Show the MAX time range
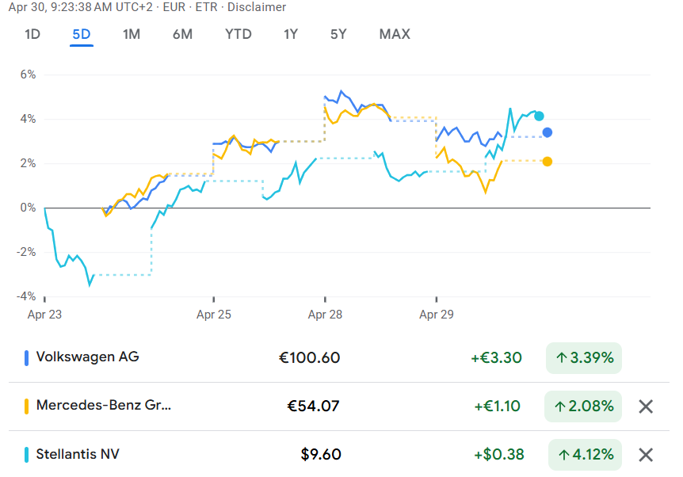683x477 pixels. [x=395, y=34]
